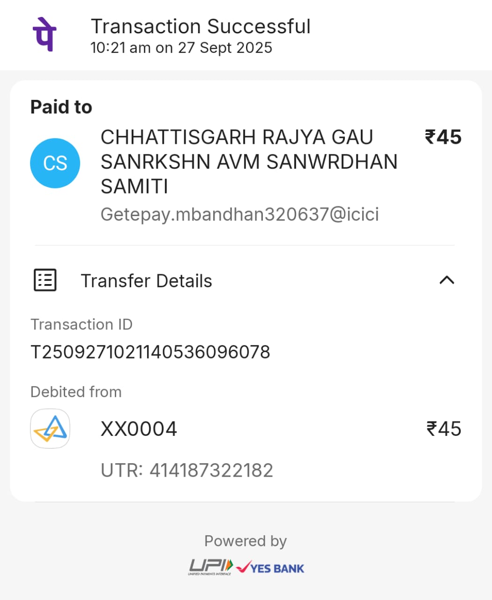The image size is (492, 600).
Task: Click the Powered by text
Action: click(x=246, y=541)
